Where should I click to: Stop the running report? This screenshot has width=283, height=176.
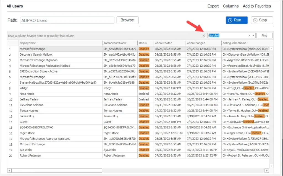point(262,20)
